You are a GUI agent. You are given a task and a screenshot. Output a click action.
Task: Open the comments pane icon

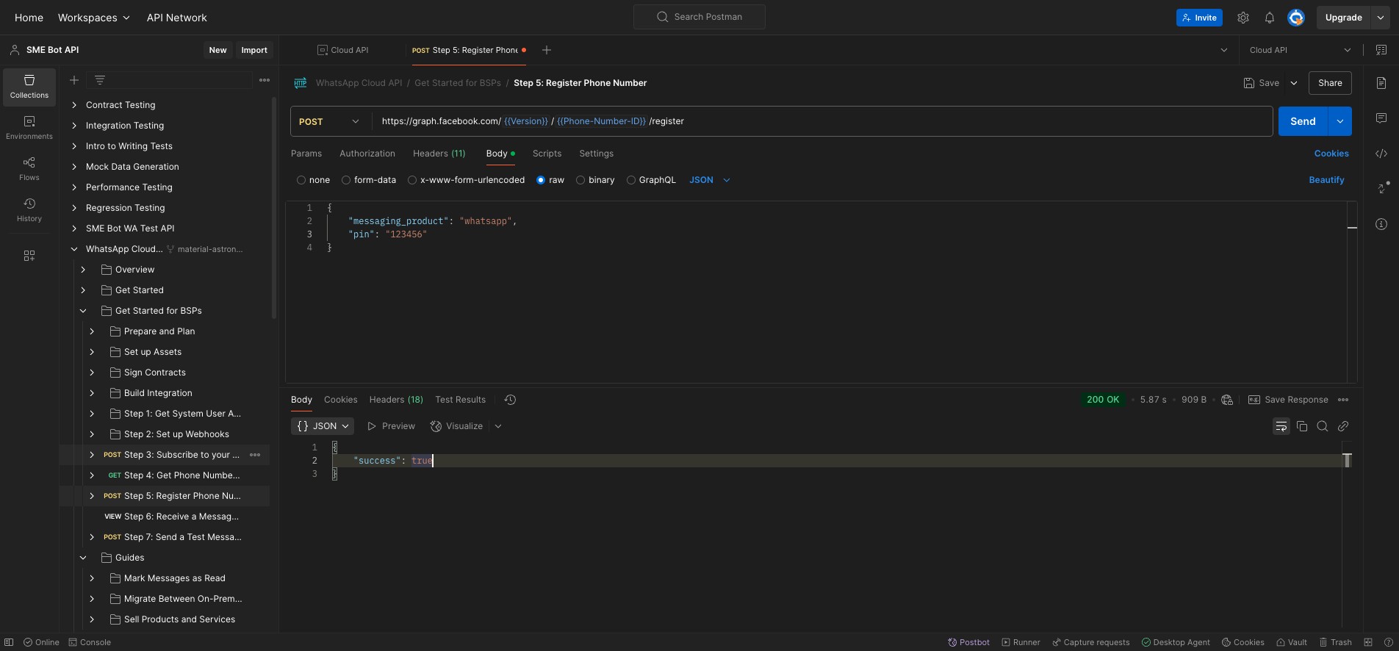pos(1381,118)
